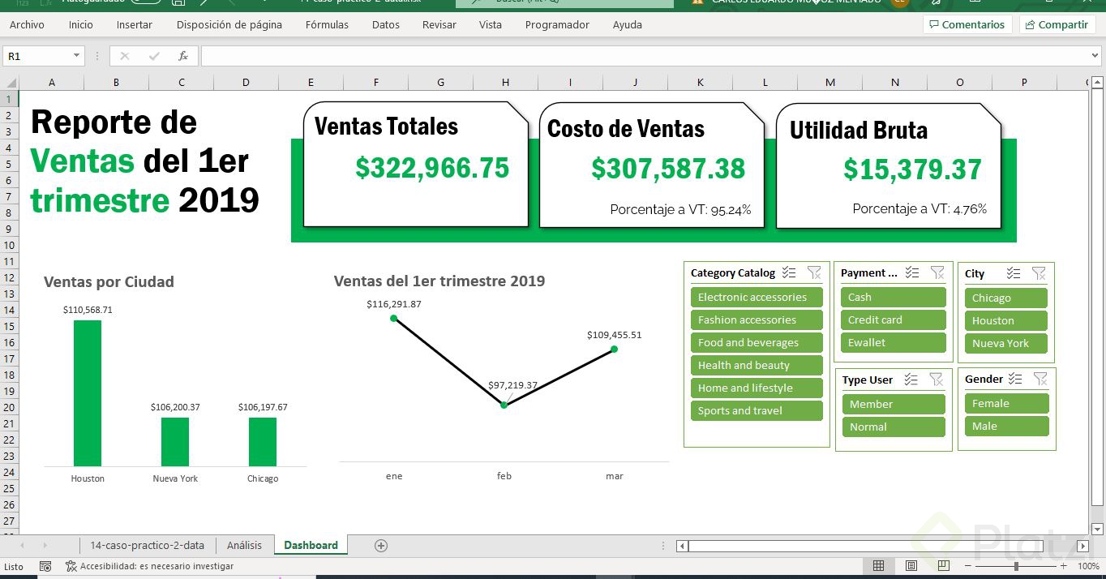Viewport: 1106px width, 579px height.
Task: Toggle multi-select in Payment slicer
Action: click(912, 273)
